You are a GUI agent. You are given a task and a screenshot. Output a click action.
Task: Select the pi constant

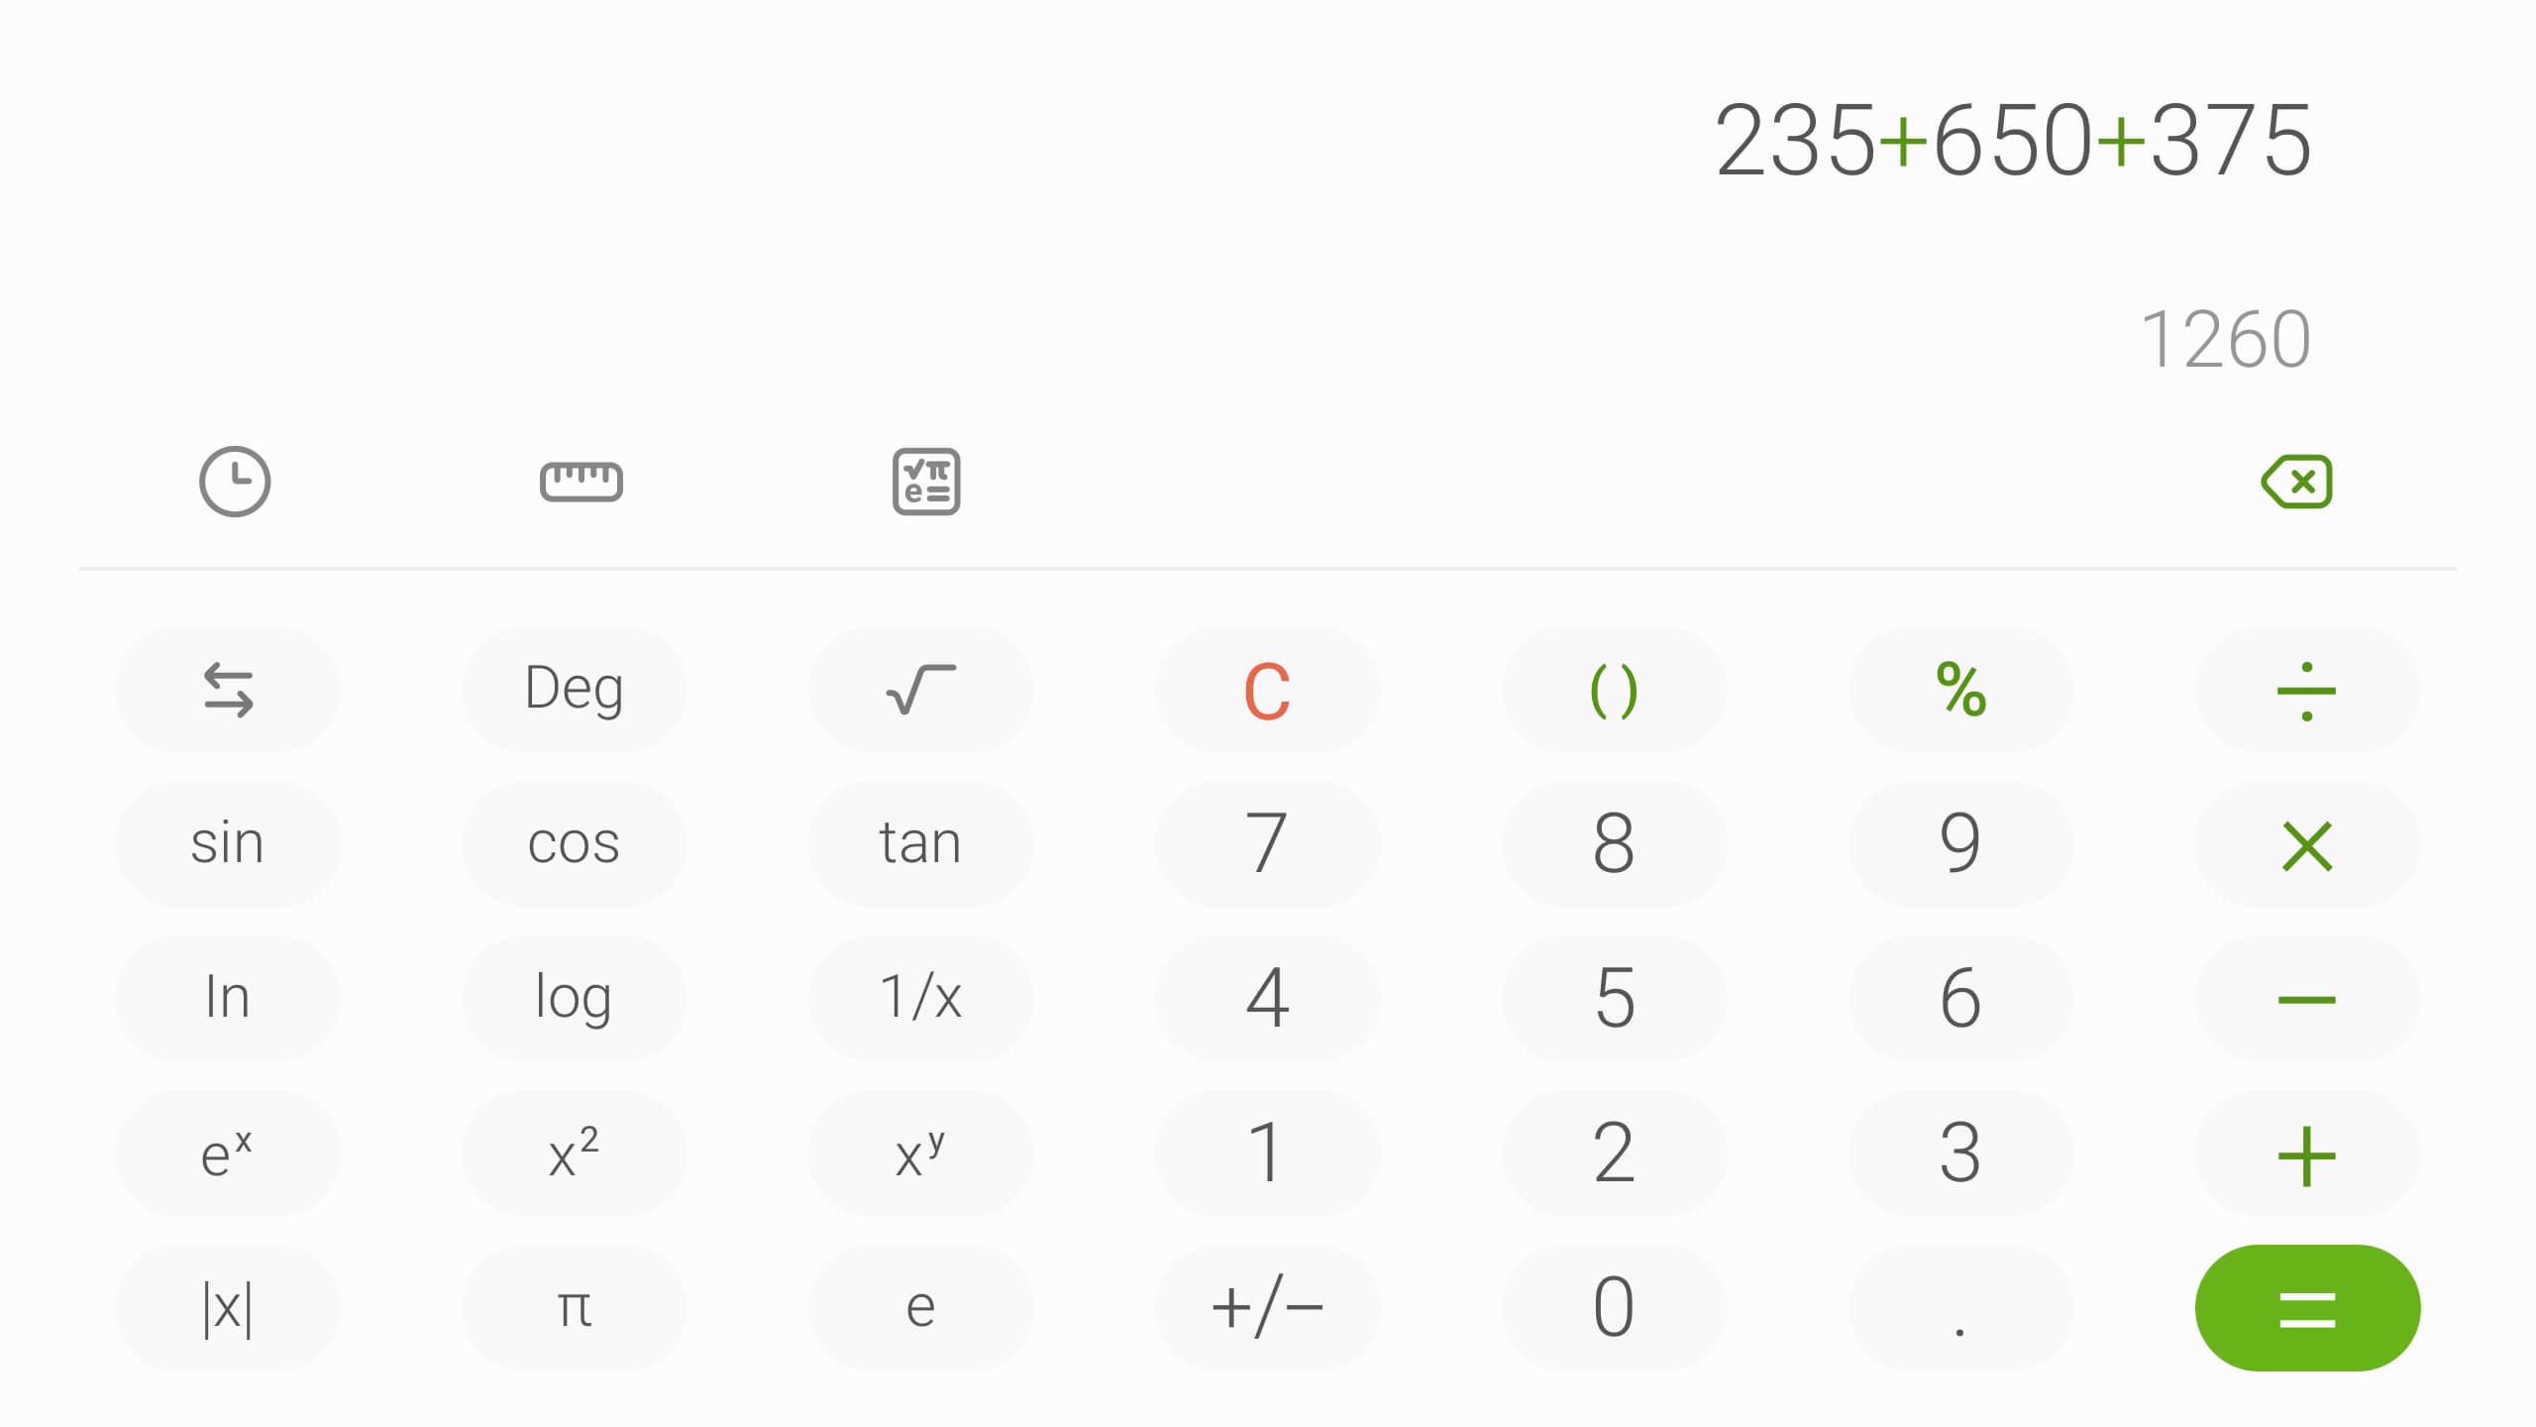click(x=574, y=1306)
